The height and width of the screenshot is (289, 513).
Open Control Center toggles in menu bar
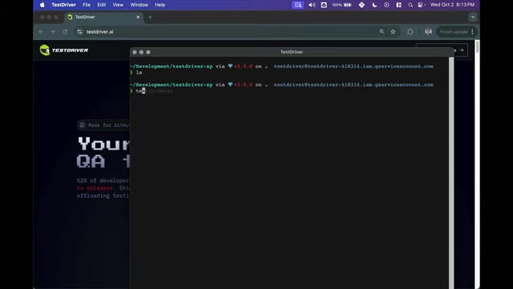(421, 5)
